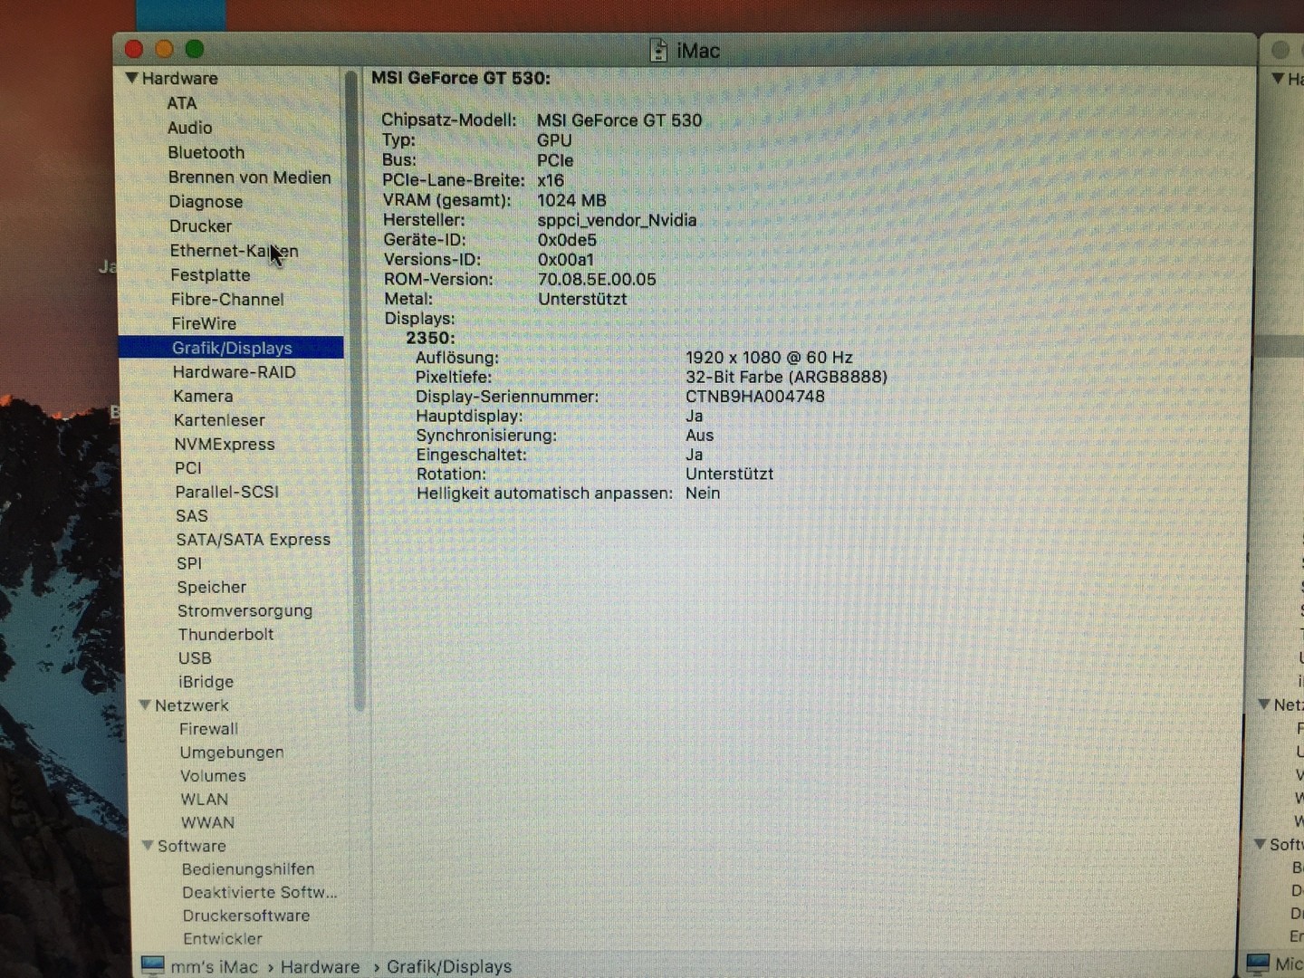Image resolution: width=1304 pixels, height=978 pixels.
Task: Collapse Hardware triangle in the right window
Action: [x=1278, y=79]
